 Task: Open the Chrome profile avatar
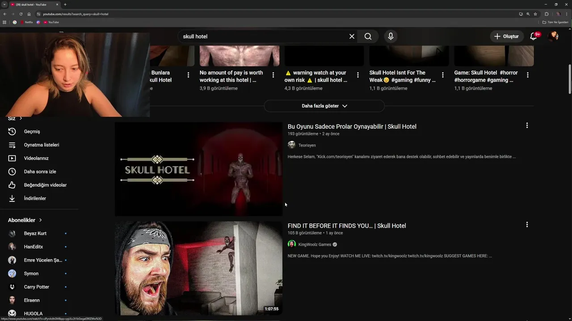pos(558,14)
